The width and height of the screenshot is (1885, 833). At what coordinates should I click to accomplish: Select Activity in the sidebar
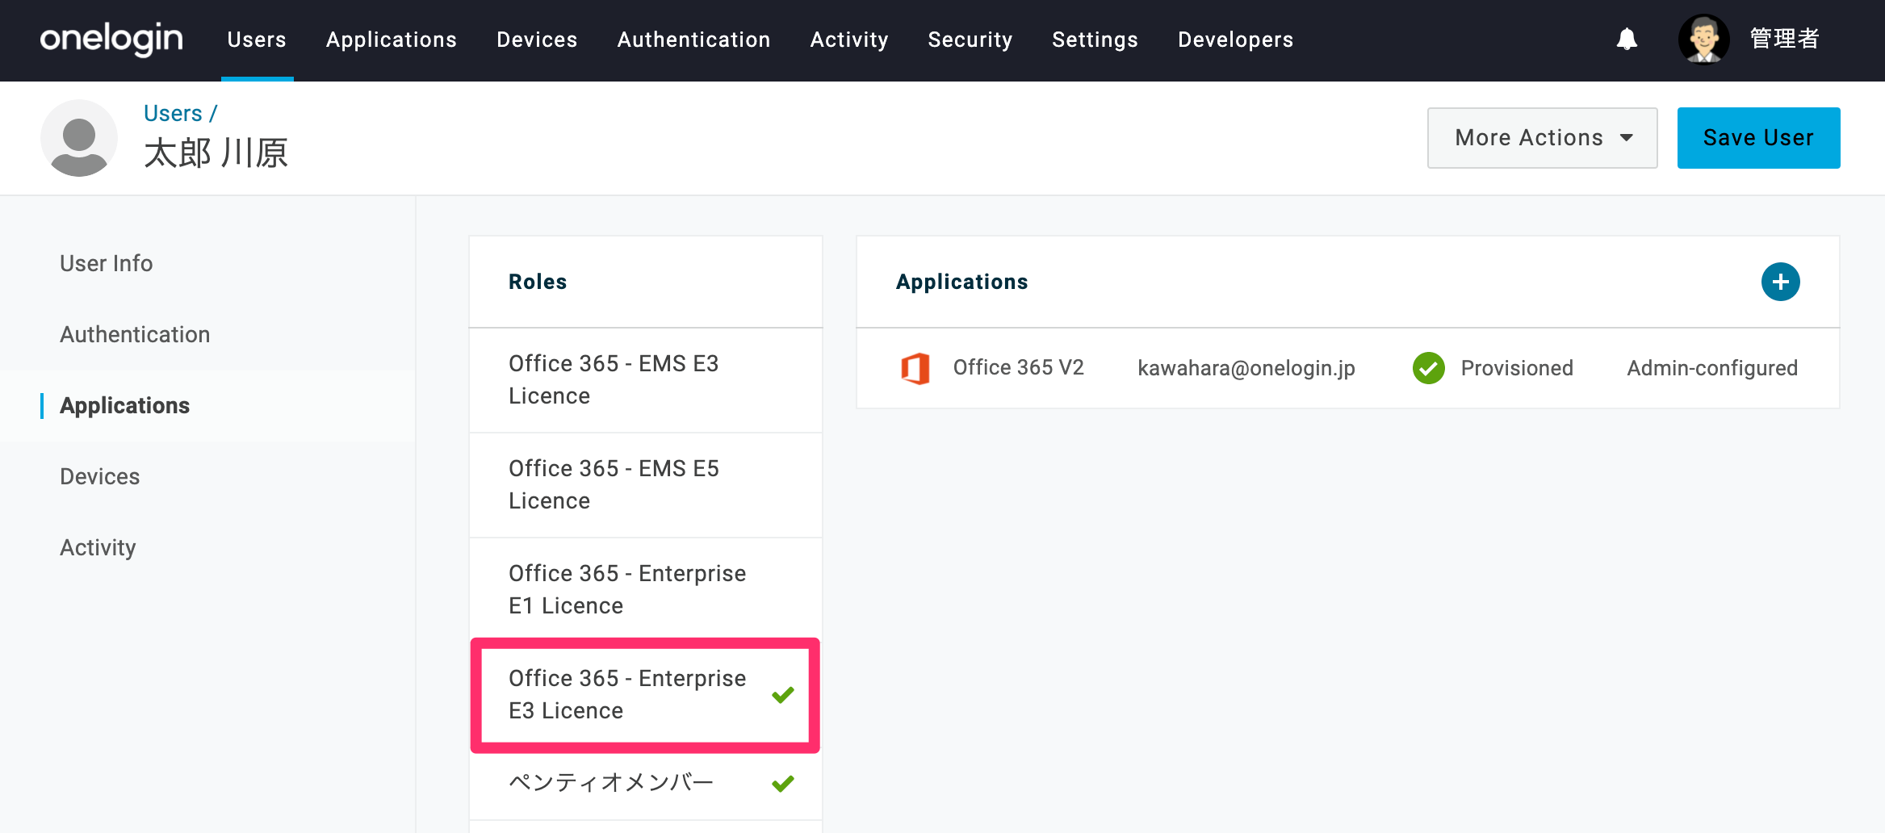pos(98,547)
